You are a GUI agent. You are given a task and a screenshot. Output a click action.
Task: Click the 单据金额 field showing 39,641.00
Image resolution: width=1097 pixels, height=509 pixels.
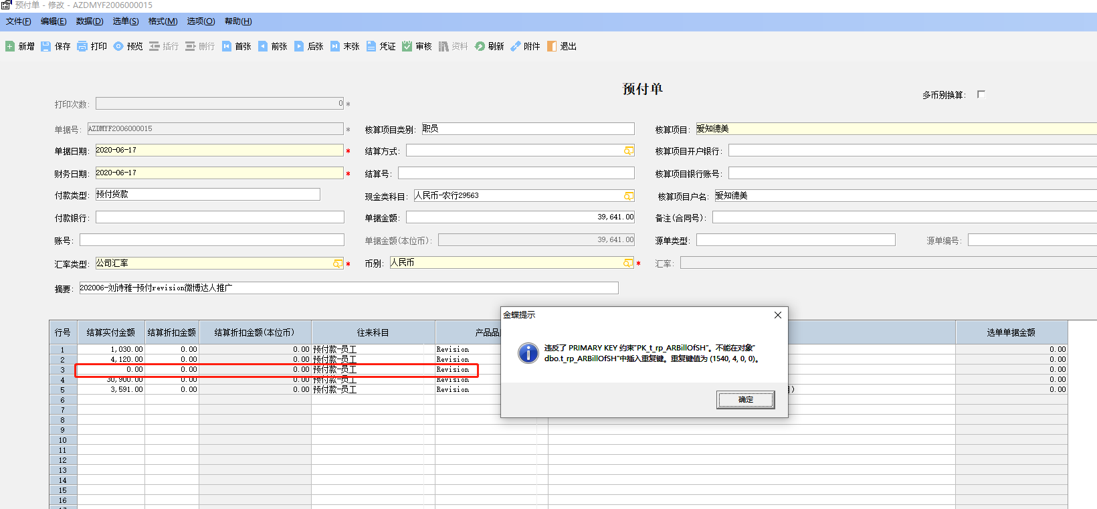[x=520, y=217]
